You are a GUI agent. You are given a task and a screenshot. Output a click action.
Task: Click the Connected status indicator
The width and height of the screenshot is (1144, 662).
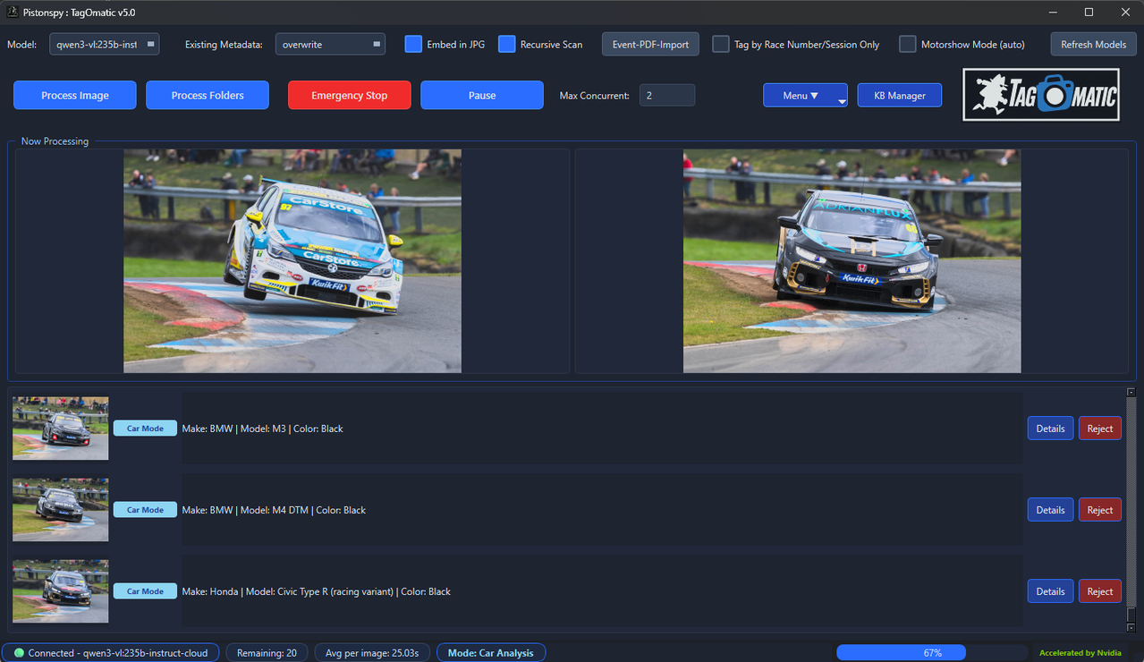(110, 653)
